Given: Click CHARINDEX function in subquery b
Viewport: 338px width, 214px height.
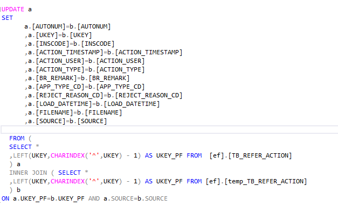Looking at the screenshot, I should point(68,181).
